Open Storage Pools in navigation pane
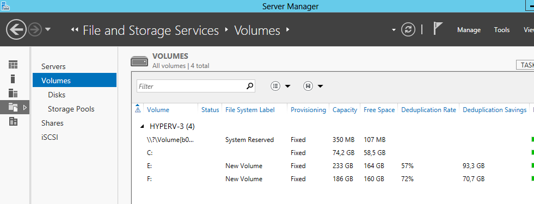 click(71, 109)
